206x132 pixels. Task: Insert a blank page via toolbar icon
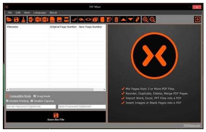click(x=102, y=19)
